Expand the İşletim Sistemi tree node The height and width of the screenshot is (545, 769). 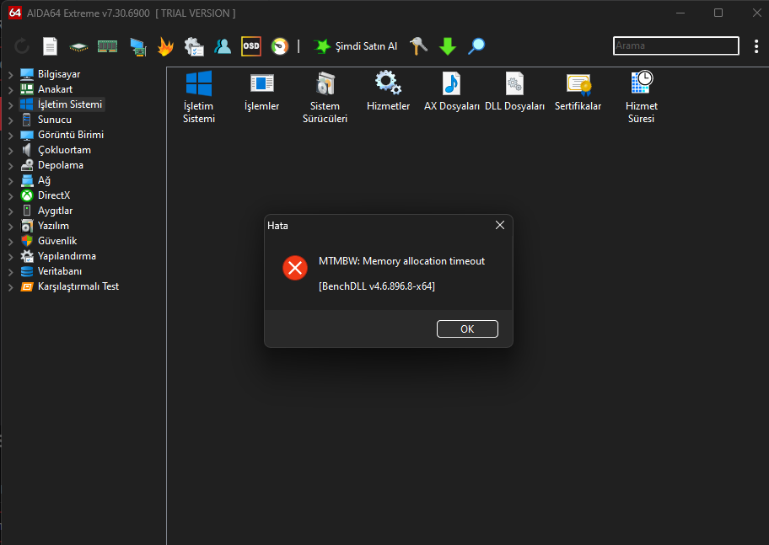(11, 105)
